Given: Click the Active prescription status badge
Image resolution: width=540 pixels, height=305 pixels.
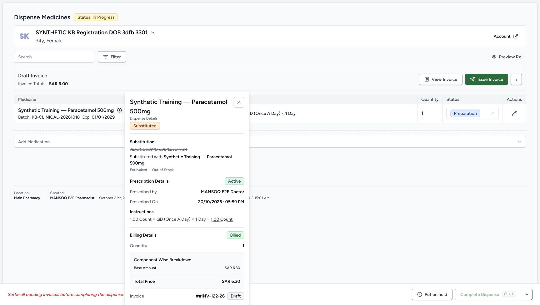Looking at the screenshot, I should tap(234, 181).
